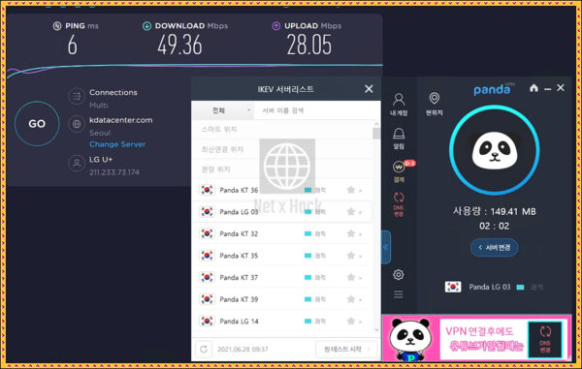Select Panda LG 14 server

(283, 322)
